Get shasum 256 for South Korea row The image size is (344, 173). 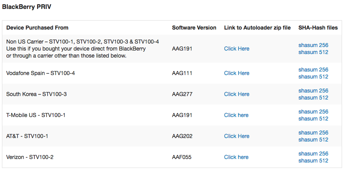313,91
